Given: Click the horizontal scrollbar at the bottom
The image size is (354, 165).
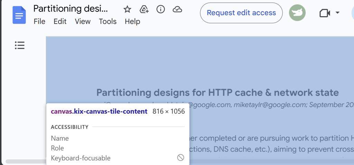Looking at the screenshot, I should pyautogui.click(x=24, y=162).
